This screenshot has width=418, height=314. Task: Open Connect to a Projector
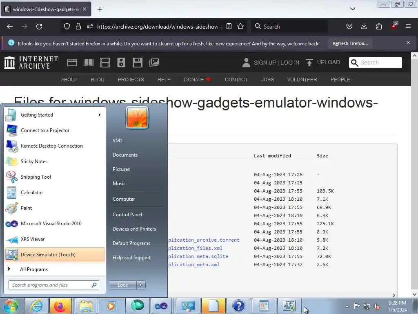(55, 130)
